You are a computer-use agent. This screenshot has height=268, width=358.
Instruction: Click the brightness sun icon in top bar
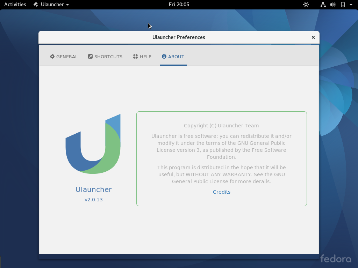[x=306, y=5]
